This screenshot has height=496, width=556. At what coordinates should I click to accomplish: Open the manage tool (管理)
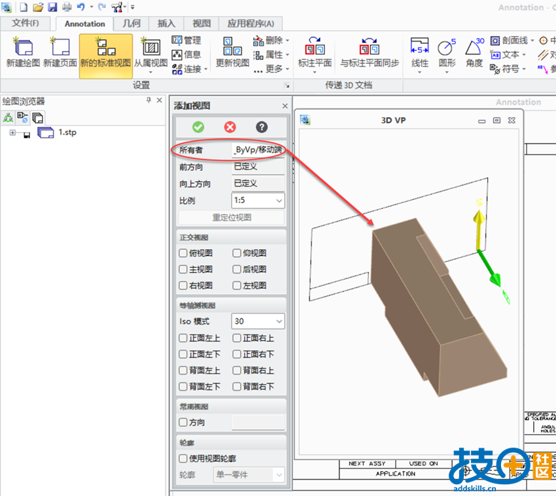pyautogui.click(x=186, y=40)
